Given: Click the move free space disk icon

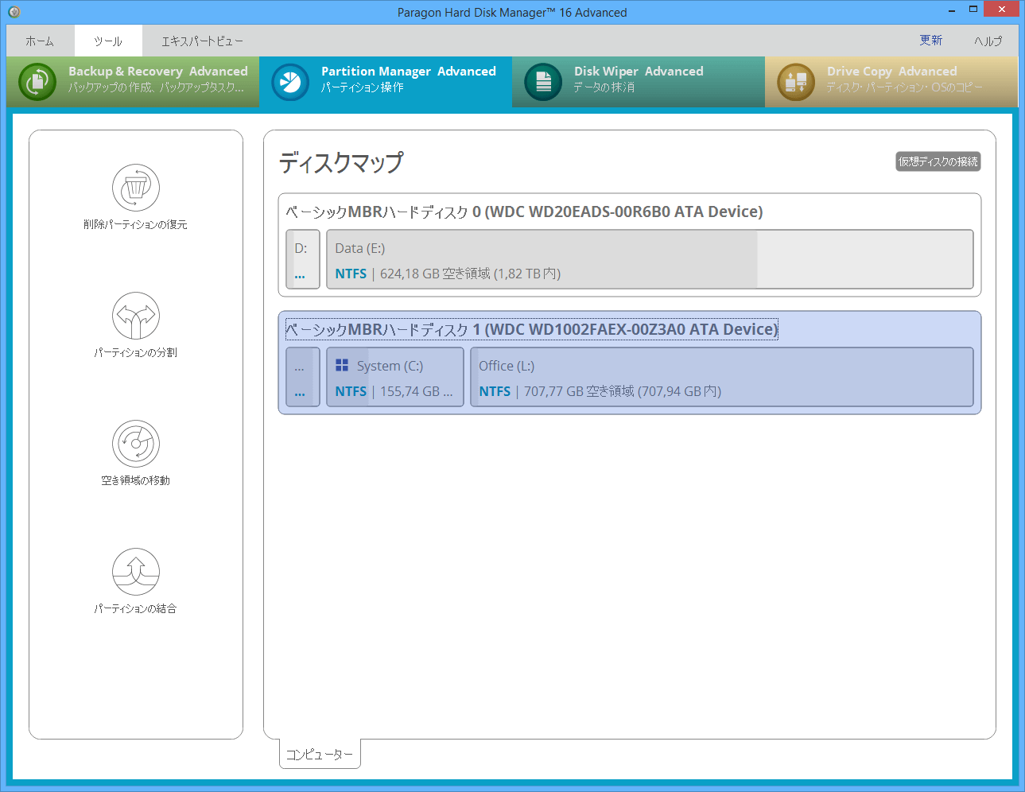Looking at the screenshot, I should (x=136, y=444).
